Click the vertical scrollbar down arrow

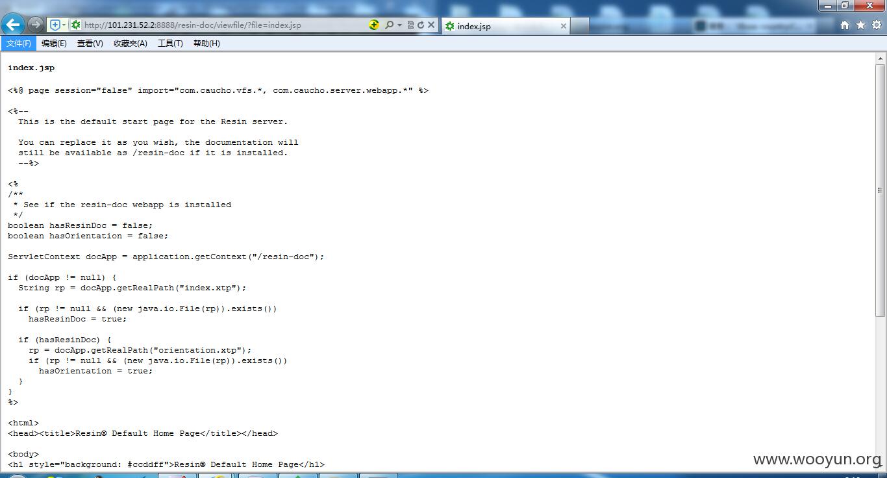(x=881, y=466)
